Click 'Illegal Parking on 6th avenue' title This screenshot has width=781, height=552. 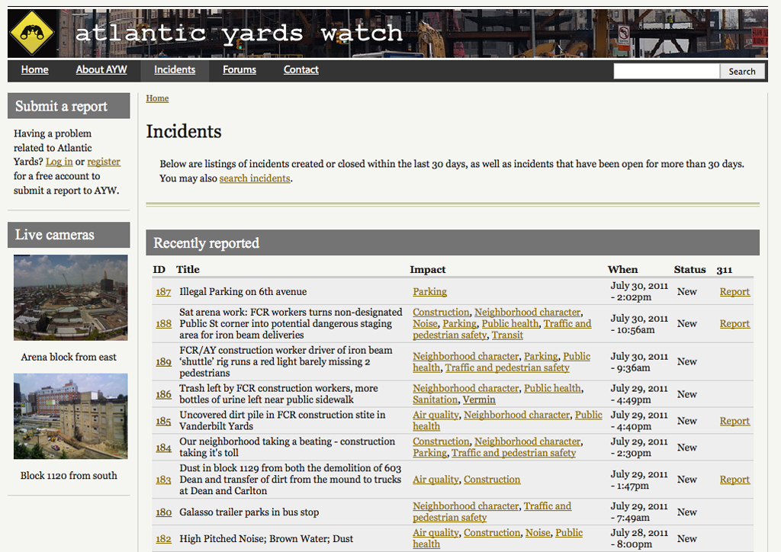point(243,292)
